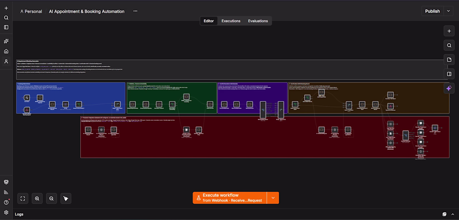Screen dimensions: 459x220
Task: Open Publish options dropdown arrow
Action: (x=449, y=11)
